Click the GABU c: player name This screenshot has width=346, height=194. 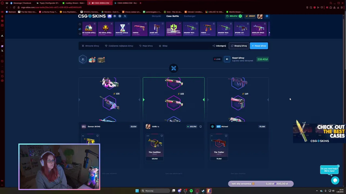pos(155,127)
